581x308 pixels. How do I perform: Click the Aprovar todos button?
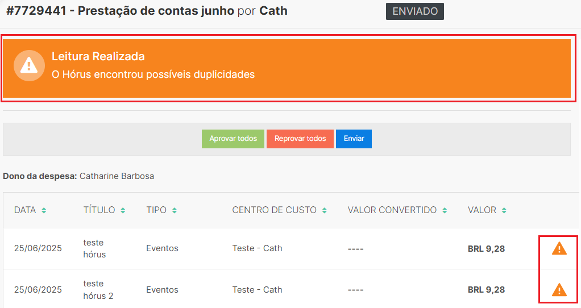point(233,139)
